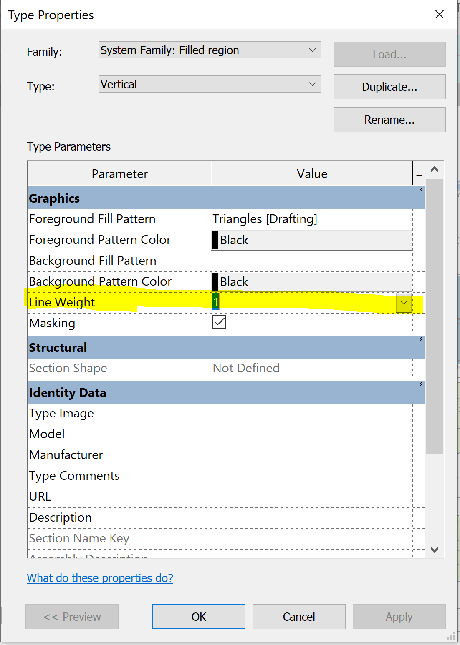Click Apply to save the settings
The height and width of the screenshot is (645, 460).
point(398,617)
